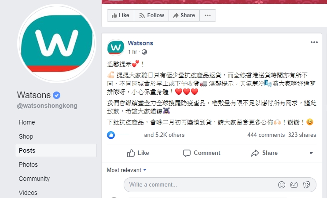Toggle Follow for the Watsons page

151,15
